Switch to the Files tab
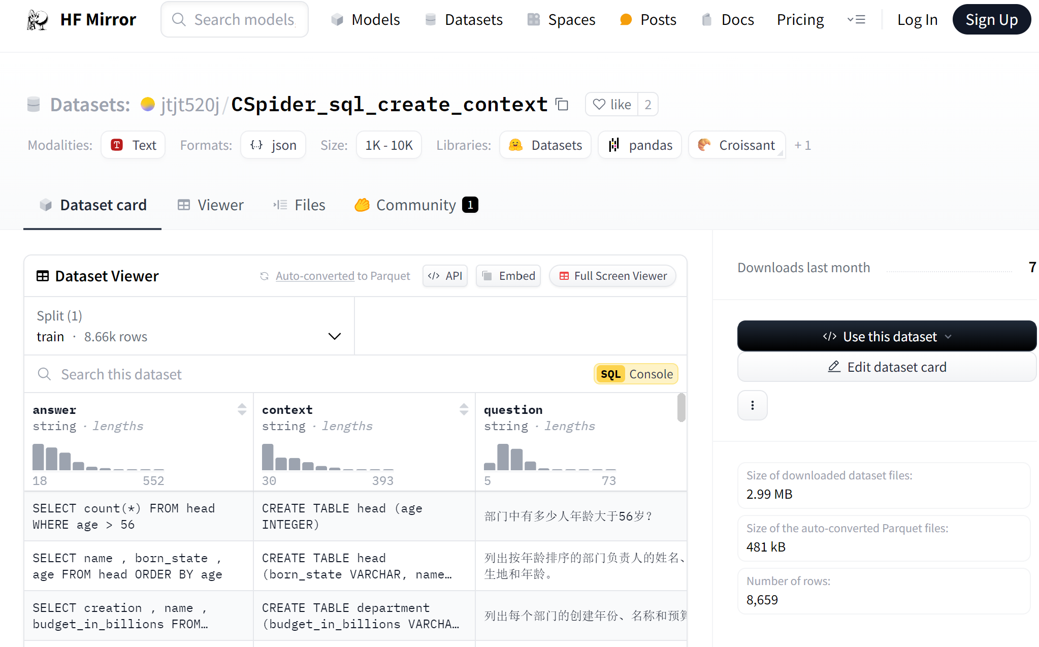 pos(299,205)
